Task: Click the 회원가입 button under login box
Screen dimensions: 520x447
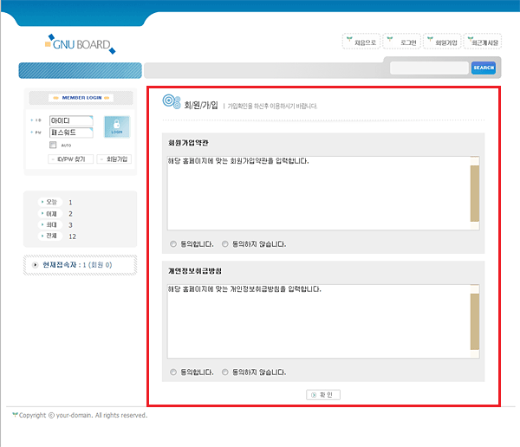Action: point(114,159)
